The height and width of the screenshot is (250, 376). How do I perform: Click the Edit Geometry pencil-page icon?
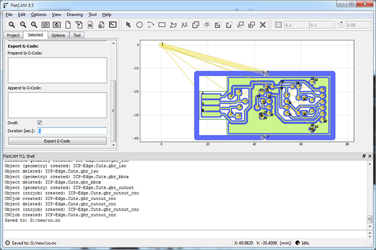coord(79,24)
